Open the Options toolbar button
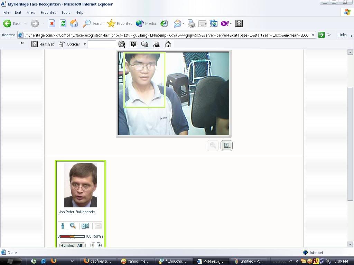This screenshot has height=265, width=354. click(x=69, y=44)
